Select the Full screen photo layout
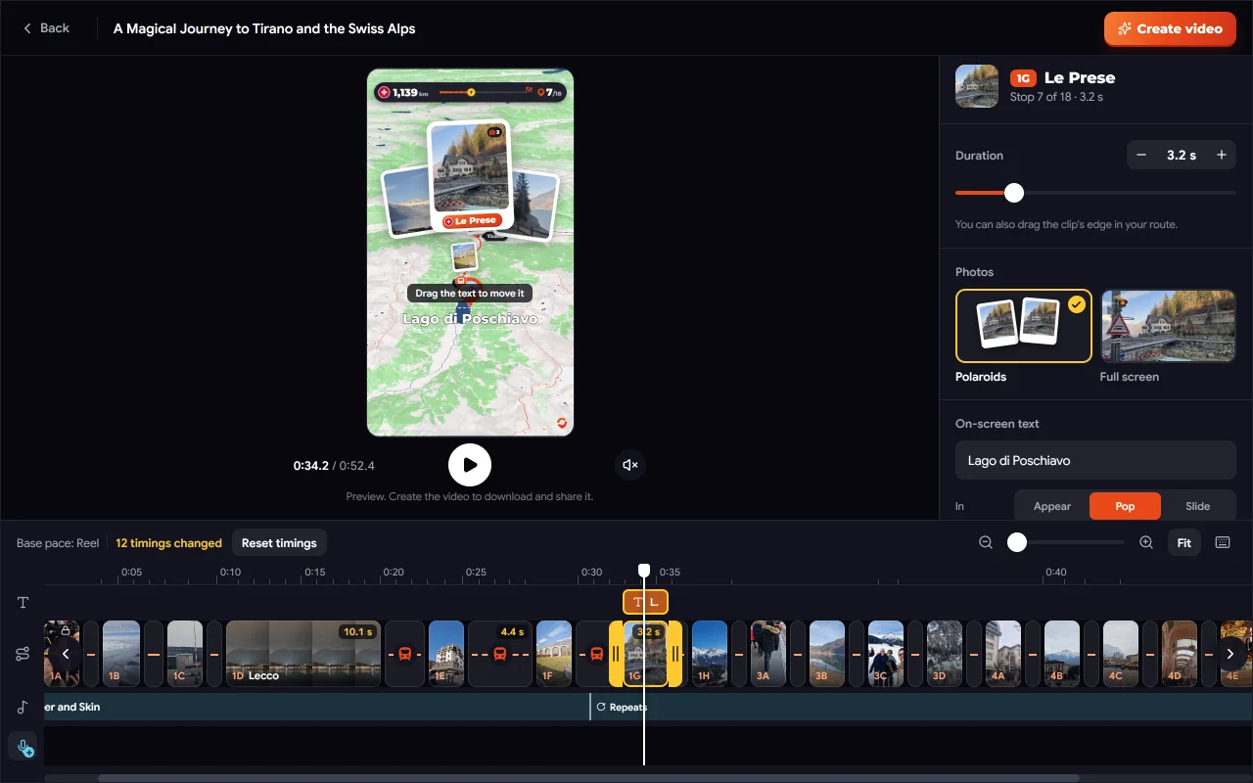 [x=1168, y=326]
